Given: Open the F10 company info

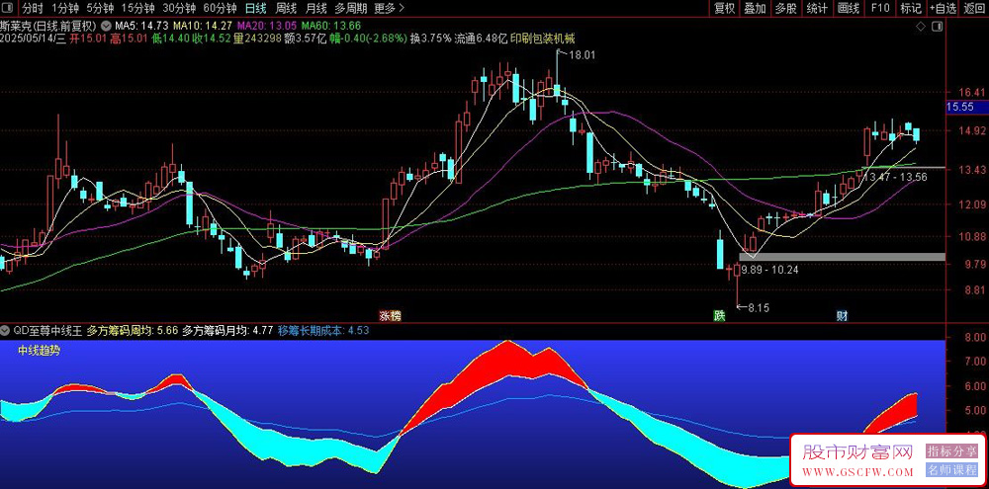Looking at the screenshot, I should coord(880,8).
